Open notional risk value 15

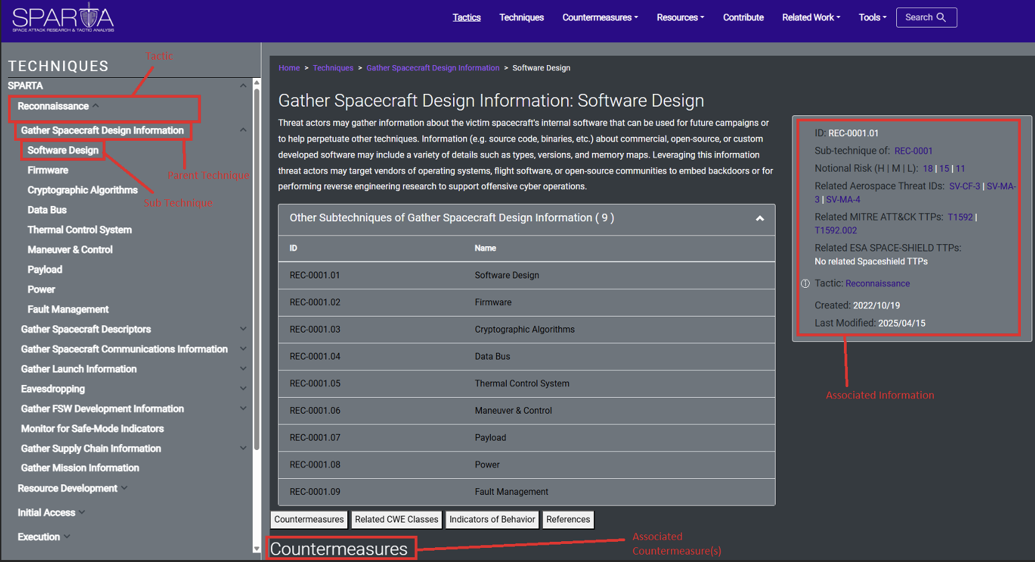[x=944, y=168]
